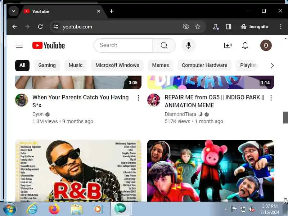This screenshot has width=288, height=216.
Task: Bookmark this page with the star
Action: (198, 27)
